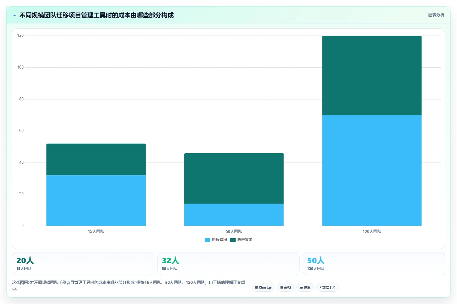
Task: Click the 50人 data card value
Action: (316, 260)
